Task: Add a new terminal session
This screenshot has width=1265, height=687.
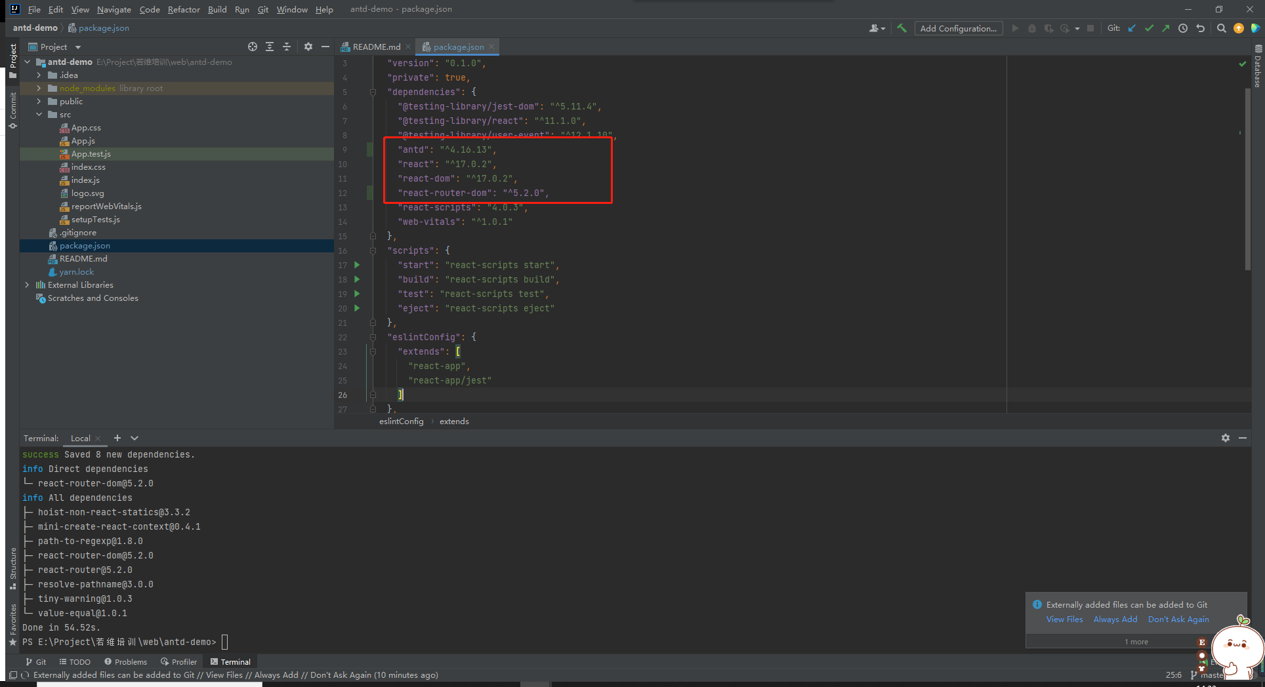Action: 117,438
